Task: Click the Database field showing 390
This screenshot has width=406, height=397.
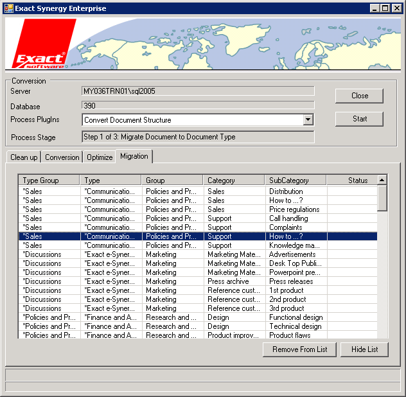Action: tap(198, 105)
